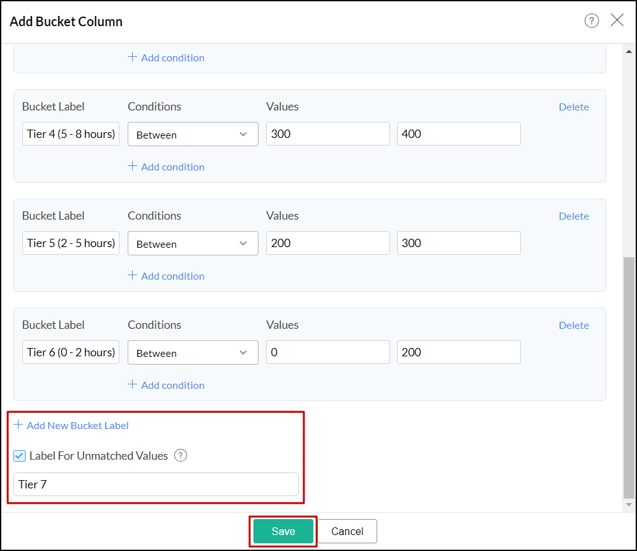Close the Add Bucket Column dialog
Image resolution: width=637 pixels, height=551 pixels.
617,20
